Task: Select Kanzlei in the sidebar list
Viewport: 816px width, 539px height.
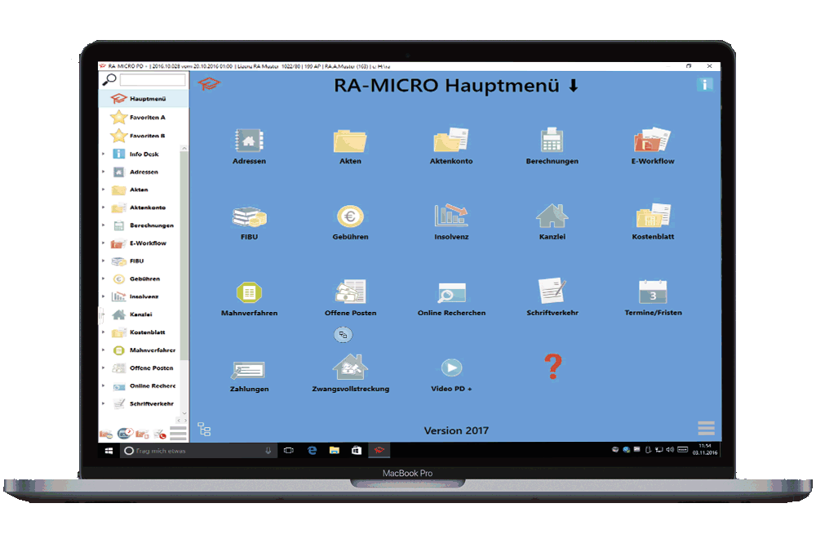Action: pyautogui.click(x=140, y=314)
